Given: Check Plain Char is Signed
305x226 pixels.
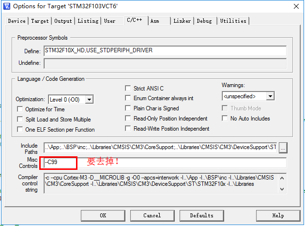Looking at the screenshot, I should tap(128, 108).
